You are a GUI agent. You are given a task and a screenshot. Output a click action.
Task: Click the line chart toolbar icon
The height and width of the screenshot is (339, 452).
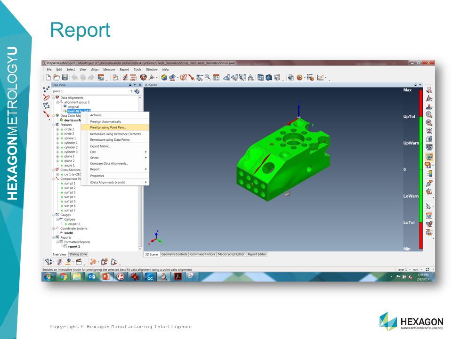(x=321, y=77)
